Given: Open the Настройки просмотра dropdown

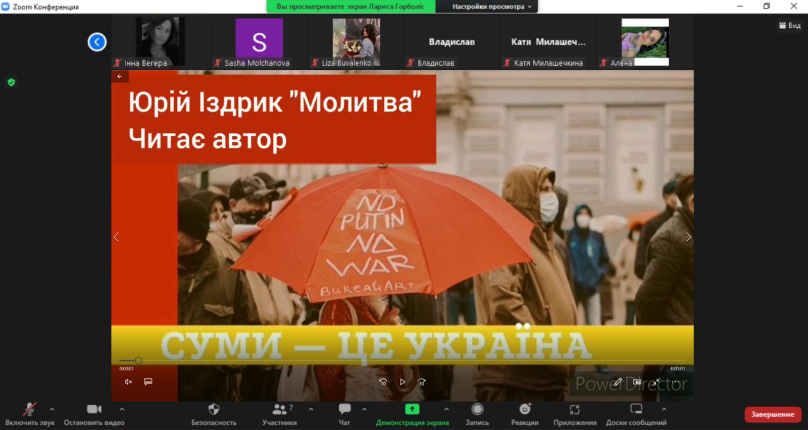Looking at the screenshot, I should (x=491, y=7).
